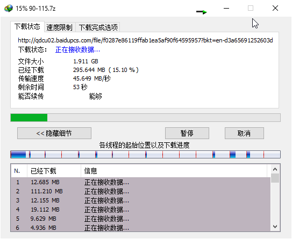Viewport: 292px width, 239px height.
Task: Select thread row 12.685 MB
Action: point(140,182)
